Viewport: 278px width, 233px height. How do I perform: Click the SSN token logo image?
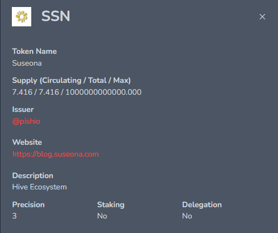pyautogui.click(x=22, y=17)
